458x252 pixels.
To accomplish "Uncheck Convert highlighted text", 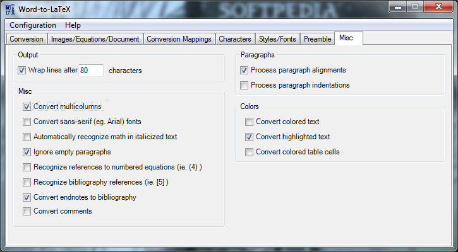I will click(249, 137).
